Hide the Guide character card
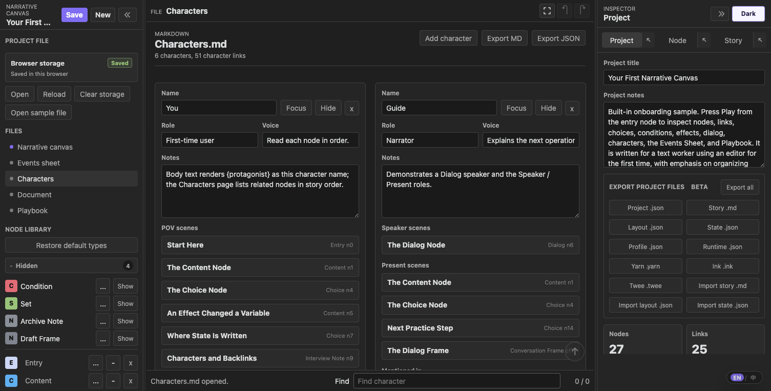 pyautogui.click(x=548, y=108)
